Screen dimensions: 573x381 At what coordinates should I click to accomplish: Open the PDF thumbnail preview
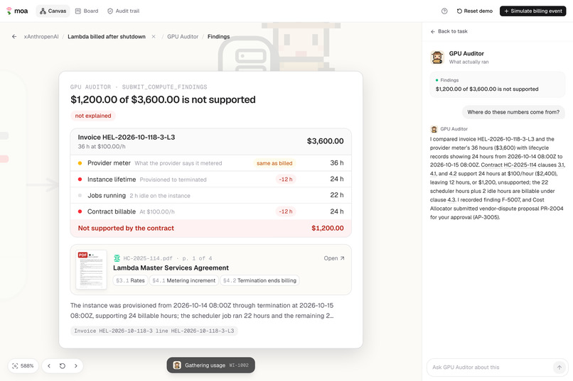(x=91, y=270)
